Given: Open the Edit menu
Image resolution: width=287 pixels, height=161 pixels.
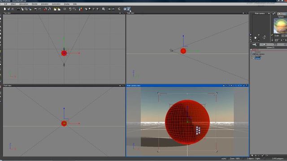Looking at the screenshot, I should 6,4.
